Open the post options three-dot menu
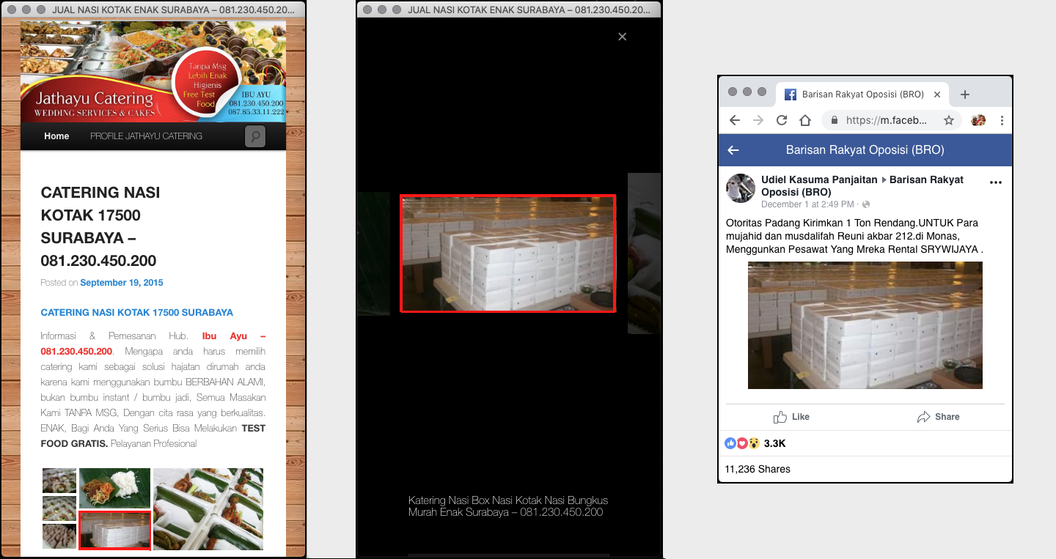The height and width of the screenshot is (559, 1056). coord(996,182)
